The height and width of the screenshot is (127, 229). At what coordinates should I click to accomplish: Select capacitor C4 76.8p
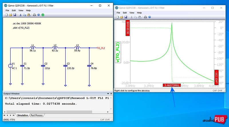(89, 66)
